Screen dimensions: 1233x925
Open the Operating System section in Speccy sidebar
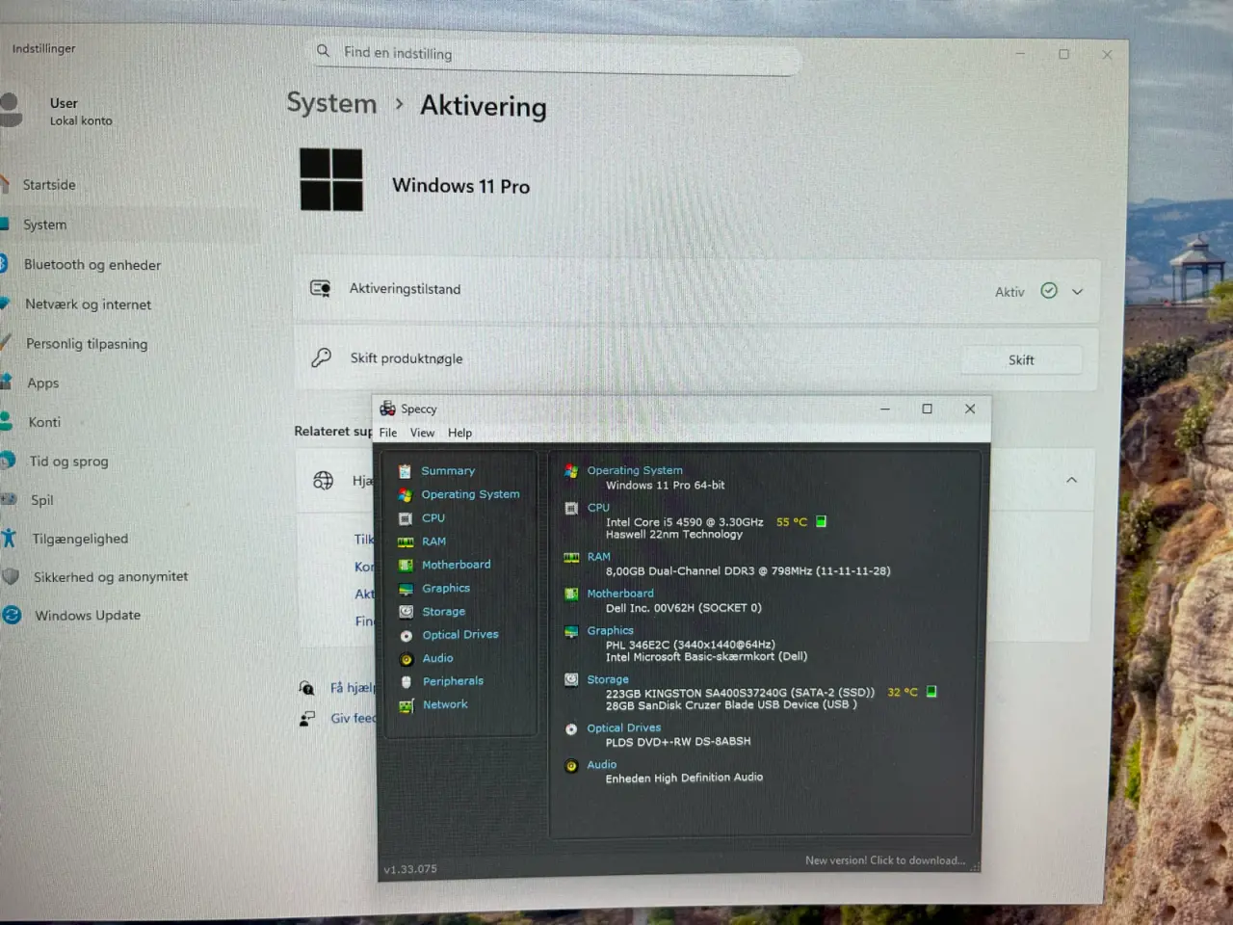[x=470, y=494]
